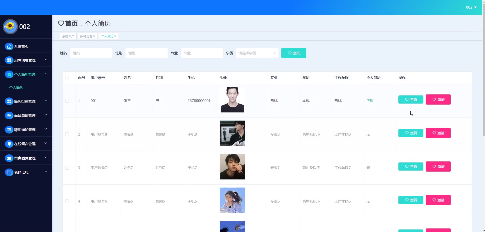The width and height of the screenshot is (485, 232).
Task: Select the checkbox for row 姓名7
Action: [x=67, y=168]
